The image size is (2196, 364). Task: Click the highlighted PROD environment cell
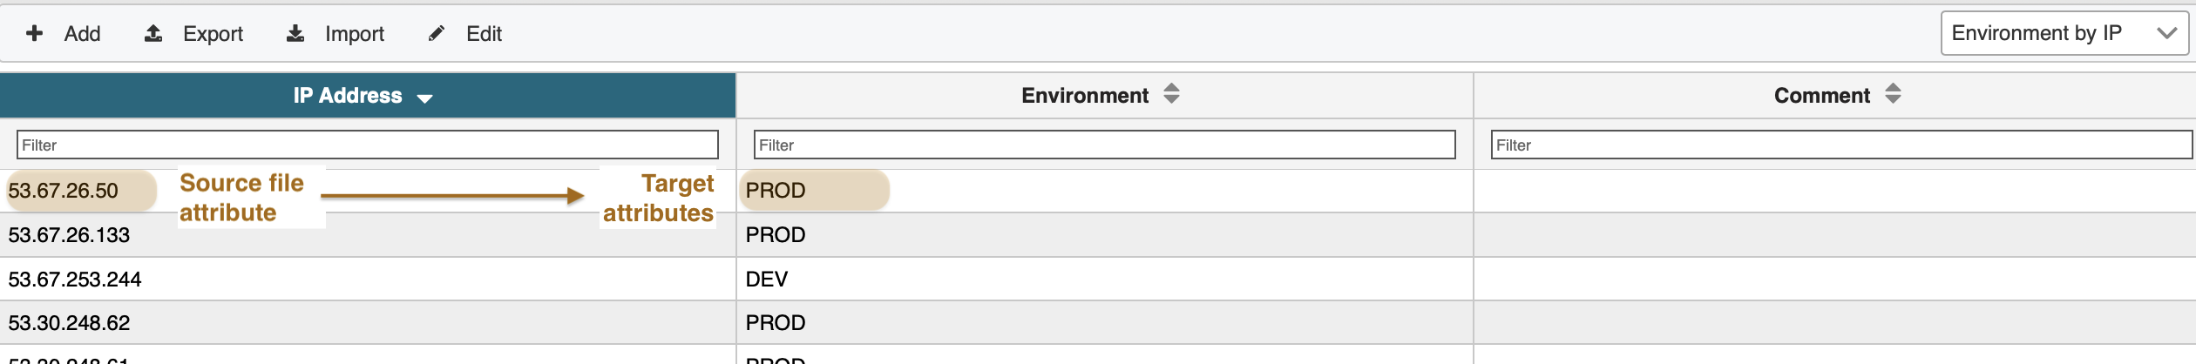tap(776, 191)
